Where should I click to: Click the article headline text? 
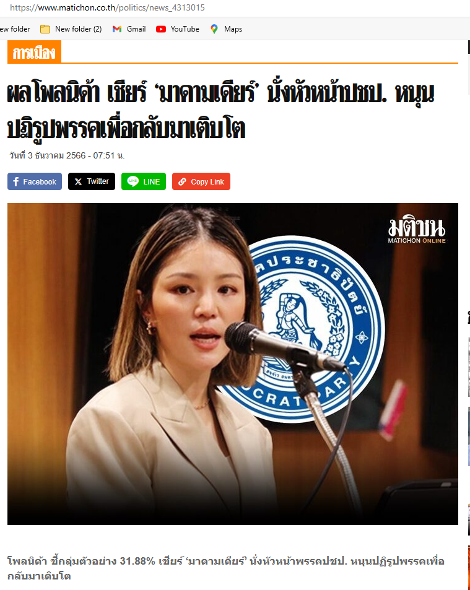[220, 111]
